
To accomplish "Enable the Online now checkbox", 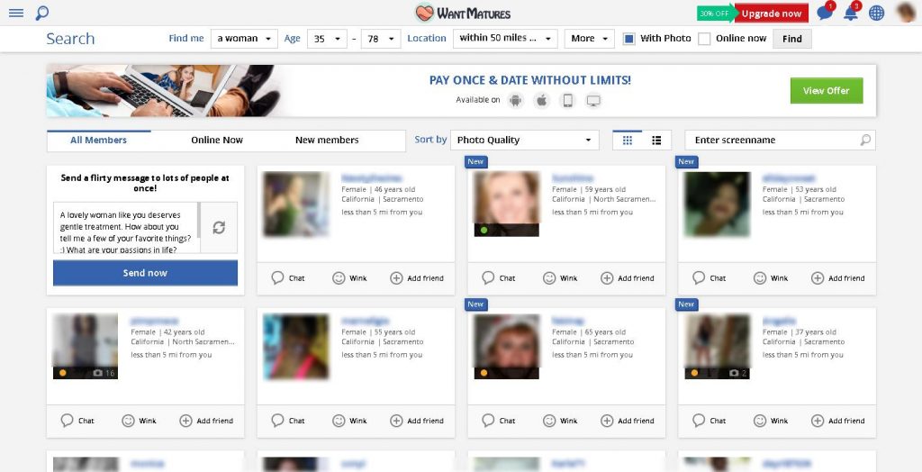I will [704, 39].
